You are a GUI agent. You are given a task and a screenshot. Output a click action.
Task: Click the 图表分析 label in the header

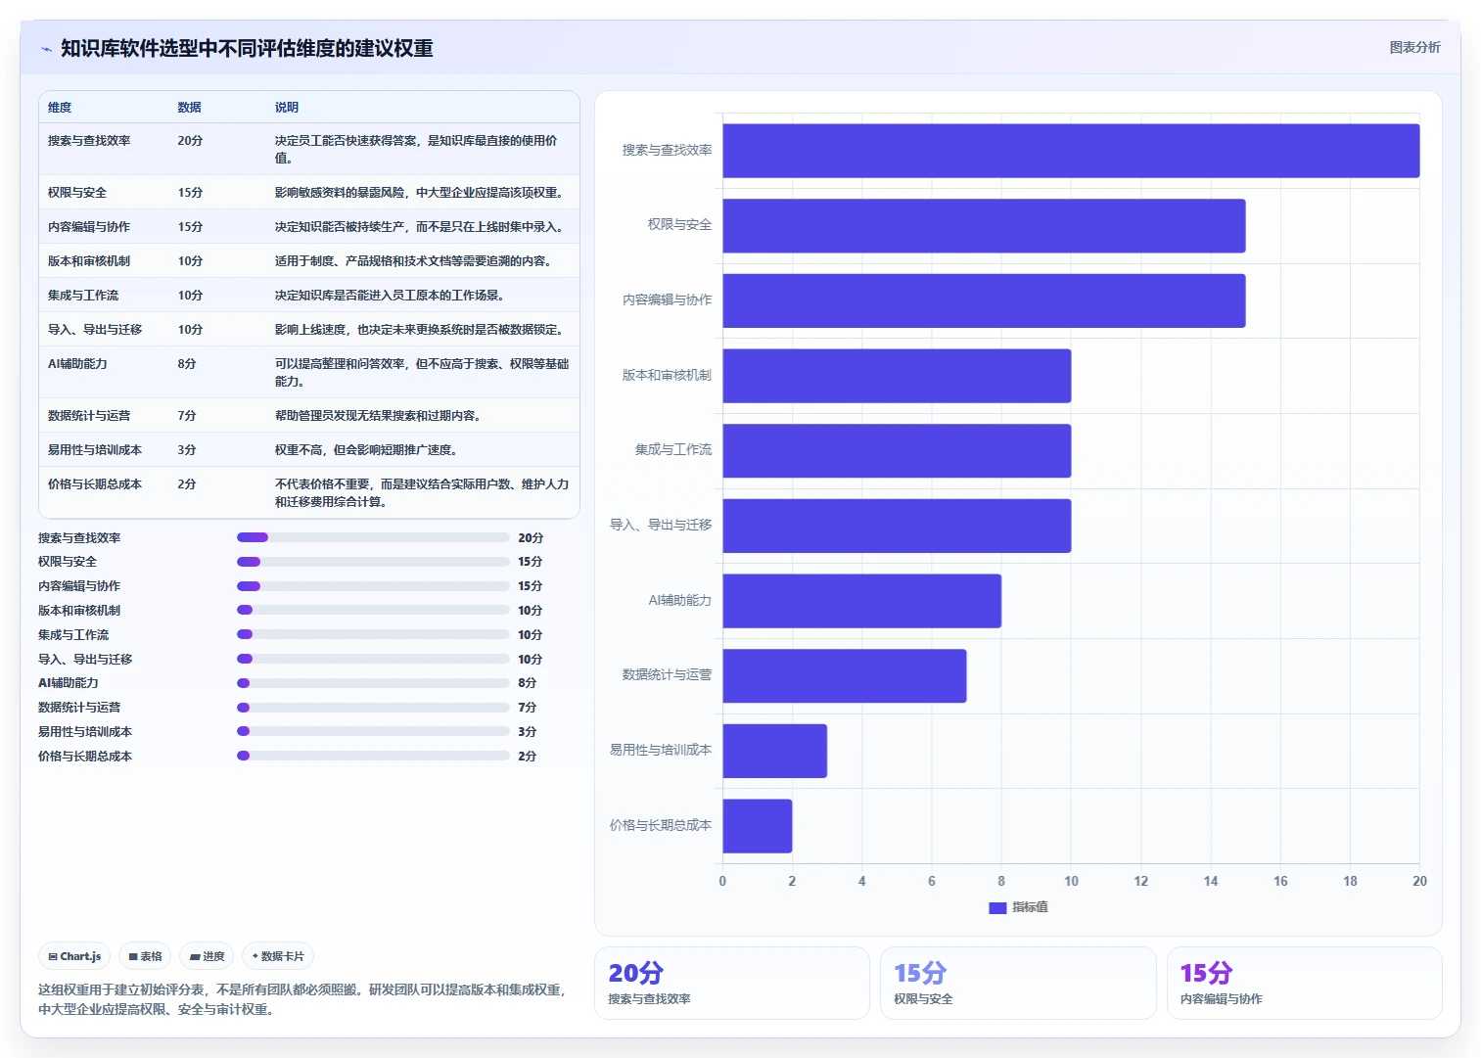1414,47
